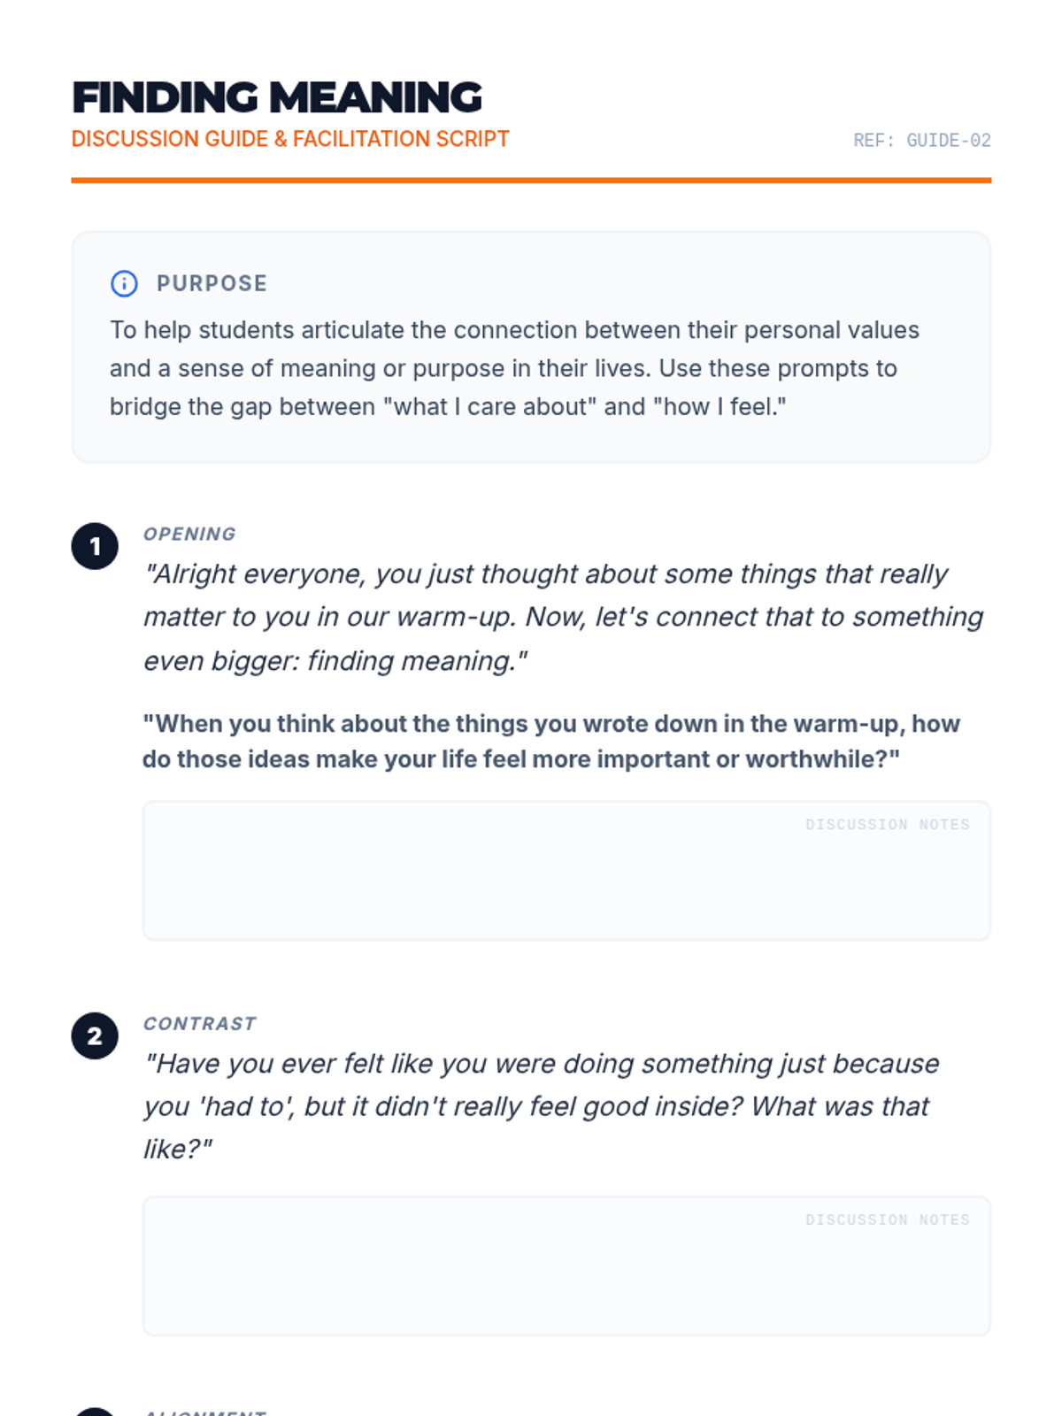Screen dimensions: 1062x1416
Task: Click the FINDING MEANING title
Action: tap(277, 97)
